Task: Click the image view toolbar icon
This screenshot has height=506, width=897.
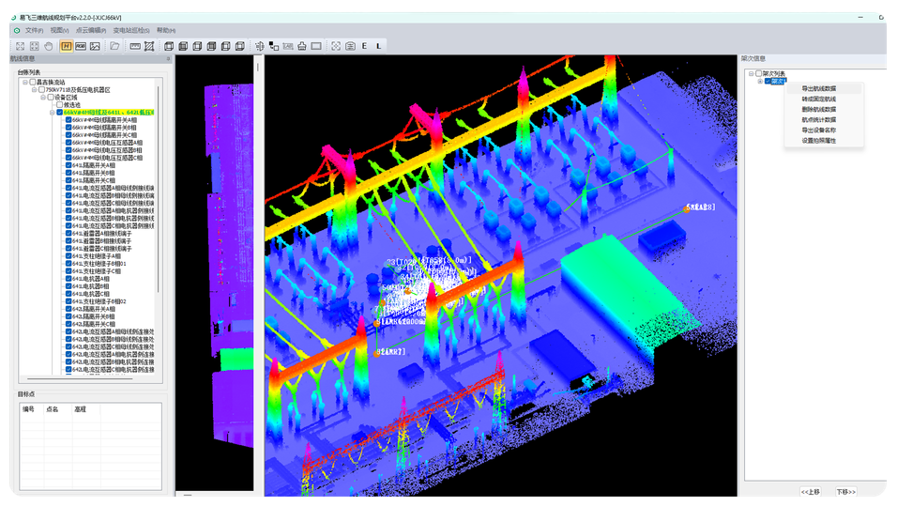Action: click(x=95, y=46)
